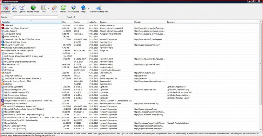Run AutoUpdate from the toolbar

point(74,9)
